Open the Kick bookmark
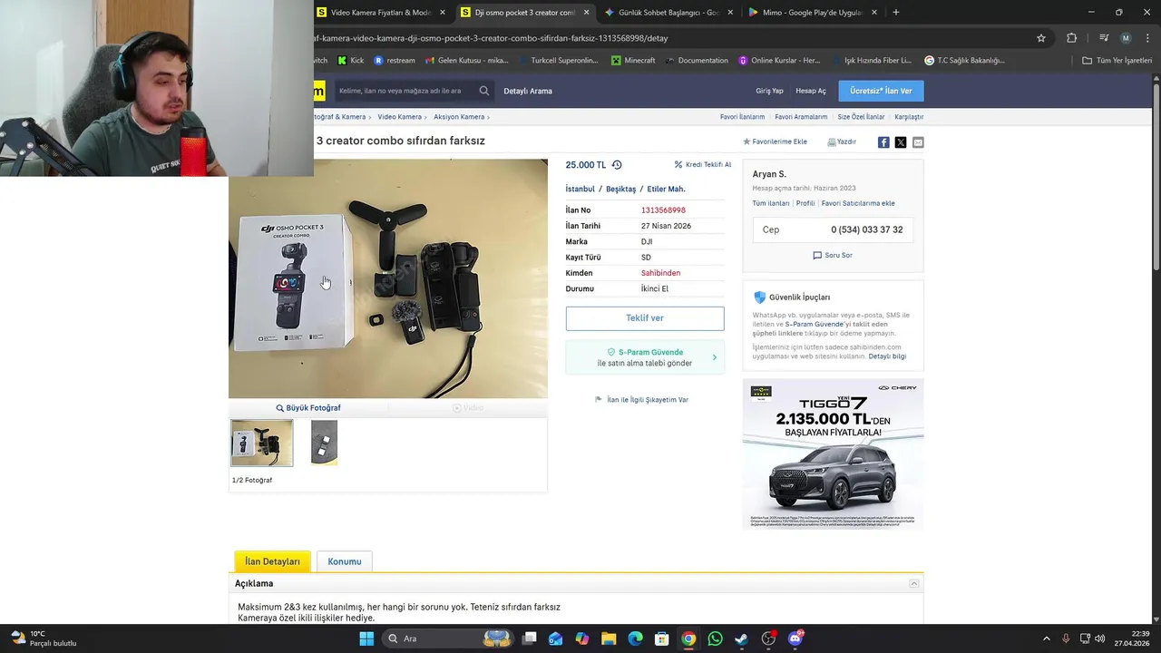1161x653 pixels. (351, 61)
